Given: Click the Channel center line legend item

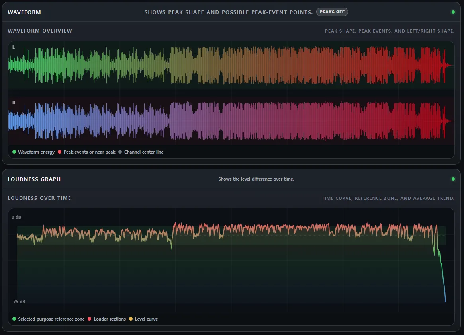Looking at the screenshot, I should coord(141,152).
